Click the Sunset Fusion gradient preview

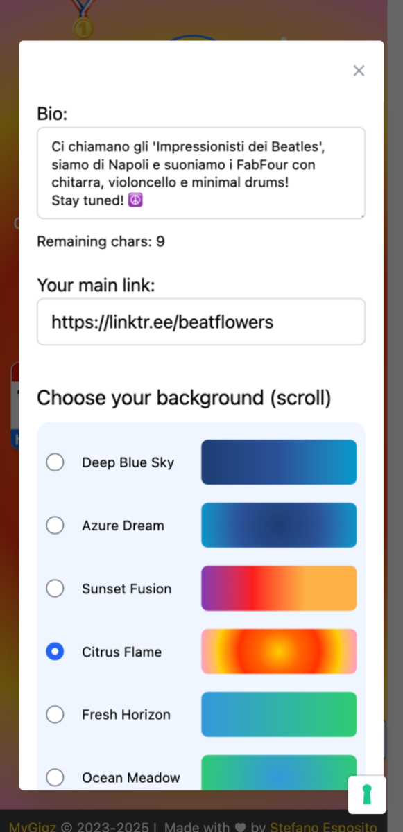coord(279,588)
